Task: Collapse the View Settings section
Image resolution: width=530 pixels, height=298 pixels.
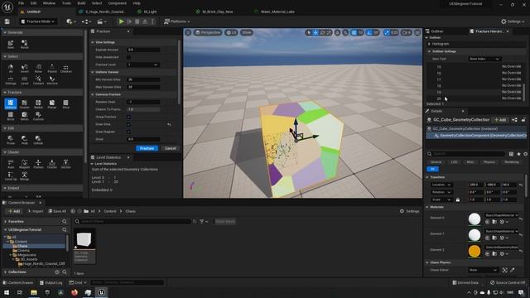Action: (x=93, y=42)
